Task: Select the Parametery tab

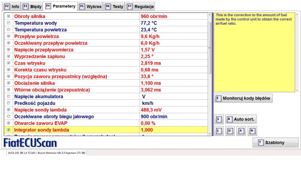Action: click(x=60, y=6)
